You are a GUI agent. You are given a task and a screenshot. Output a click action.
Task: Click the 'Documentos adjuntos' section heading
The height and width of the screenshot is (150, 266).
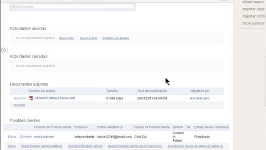tap(29, 84)
